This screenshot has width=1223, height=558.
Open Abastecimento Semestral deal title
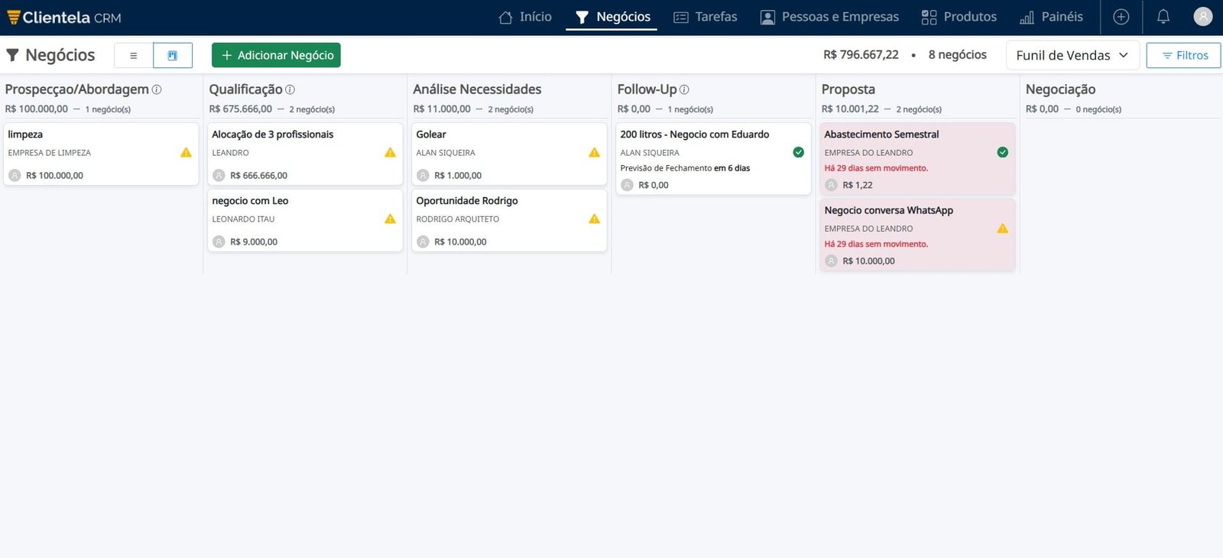click(881, 135)
